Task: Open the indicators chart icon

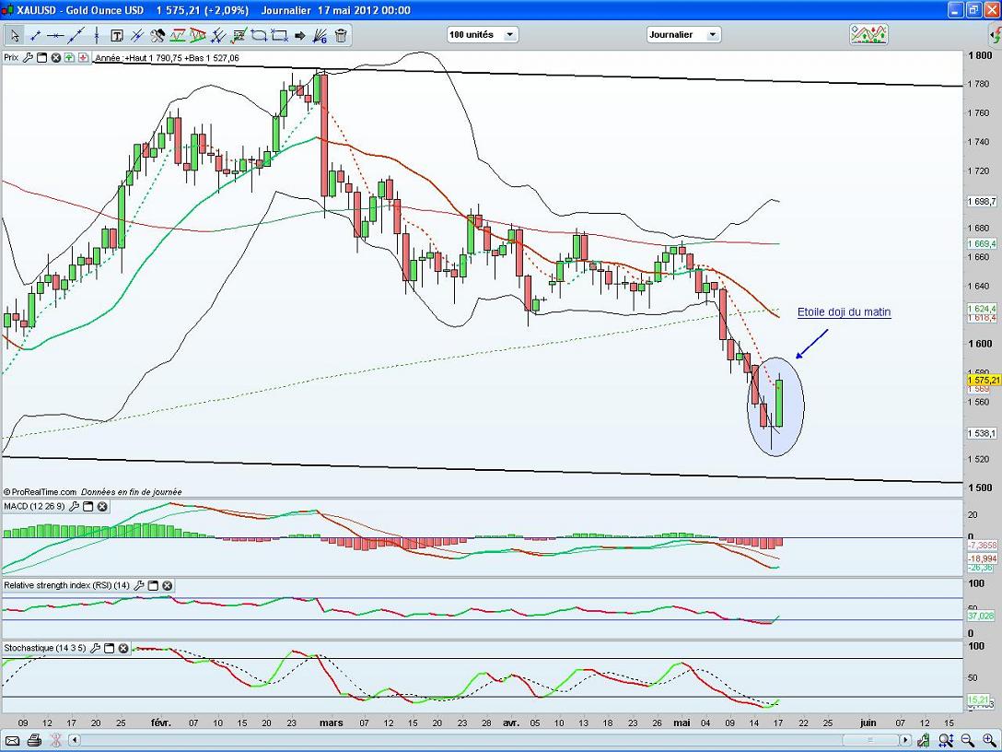Action: [x=868, y=35]
